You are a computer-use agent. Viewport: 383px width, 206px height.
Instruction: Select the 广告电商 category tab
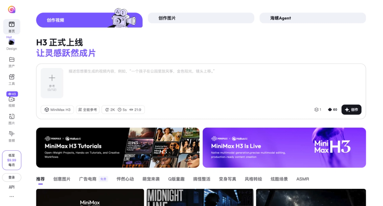(x=88, y=179)
